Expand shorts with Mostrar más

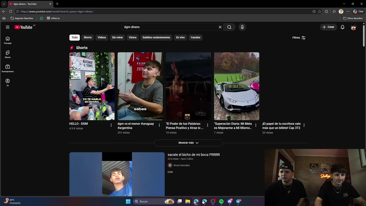(x=188, y=143)
